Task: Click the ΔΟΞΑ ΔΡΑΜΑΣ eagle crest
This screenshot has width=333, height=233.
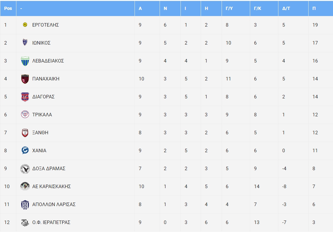Action: [x=25, y=169]
